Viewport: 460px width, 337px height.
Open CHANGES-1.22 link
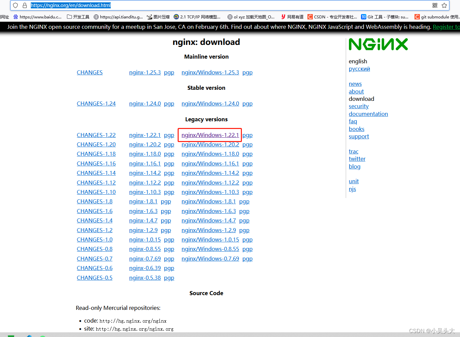[x=96, y=135]
